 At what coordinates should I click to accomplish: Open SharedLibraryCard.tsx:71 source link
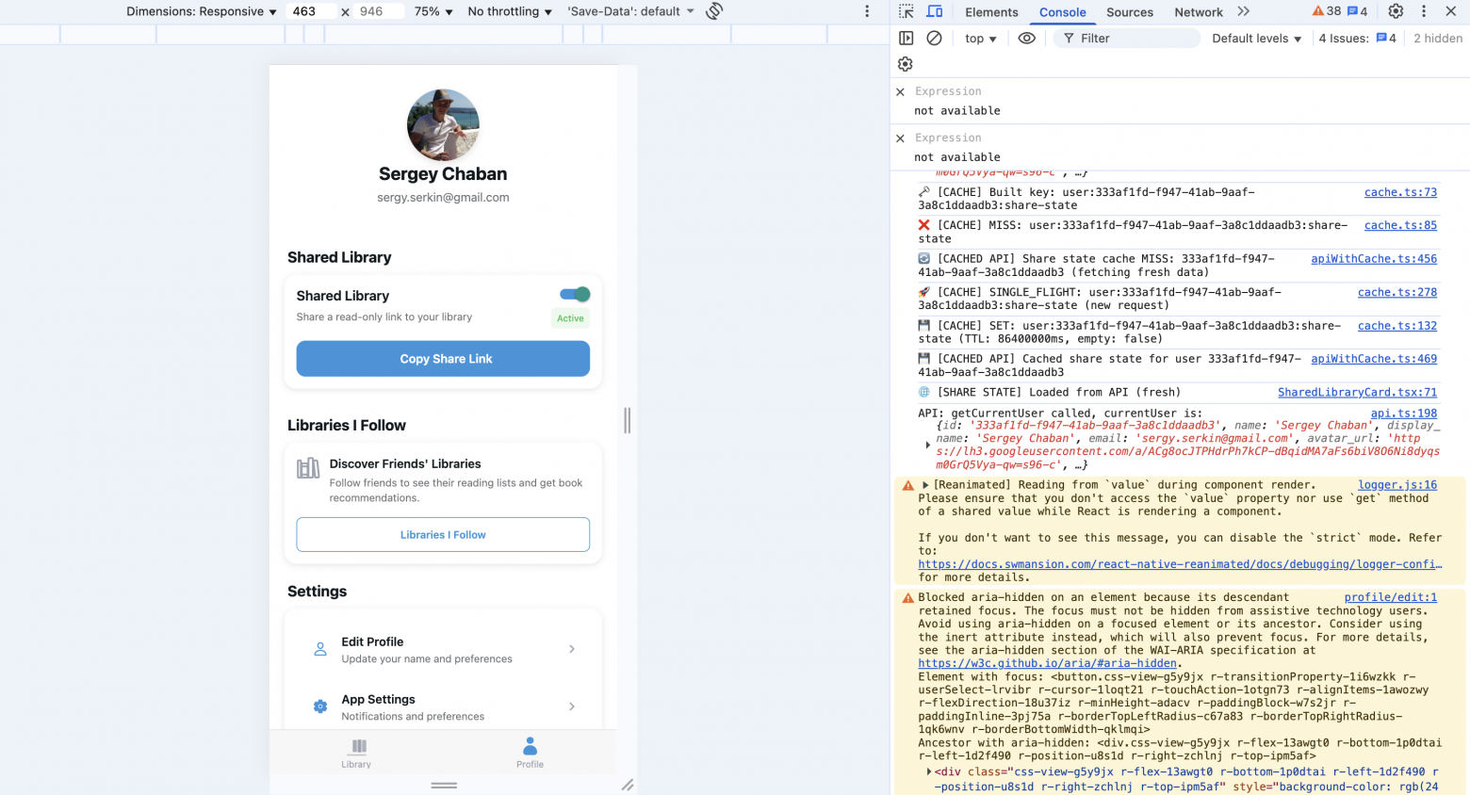1357,393
